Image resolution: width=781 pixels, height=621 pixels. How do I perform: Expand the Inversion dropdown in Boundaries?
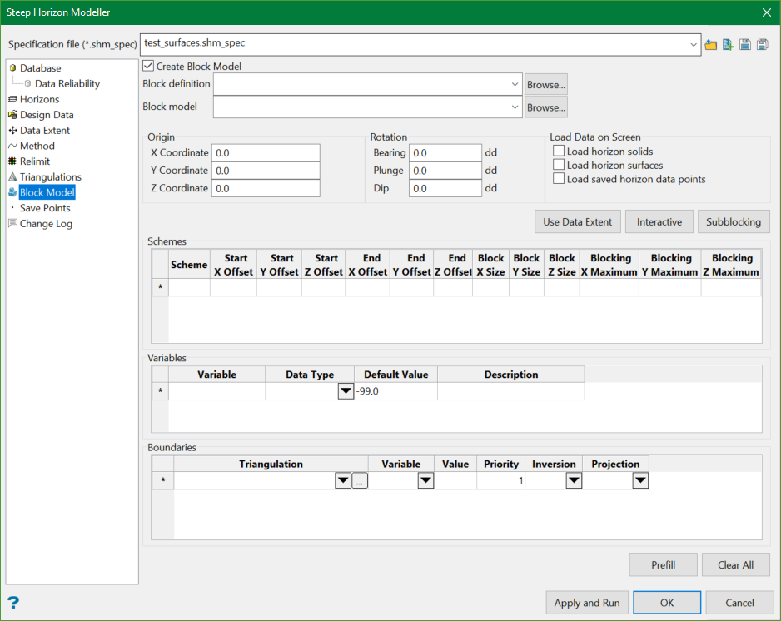pyautogui.click(x=573, y=480)
